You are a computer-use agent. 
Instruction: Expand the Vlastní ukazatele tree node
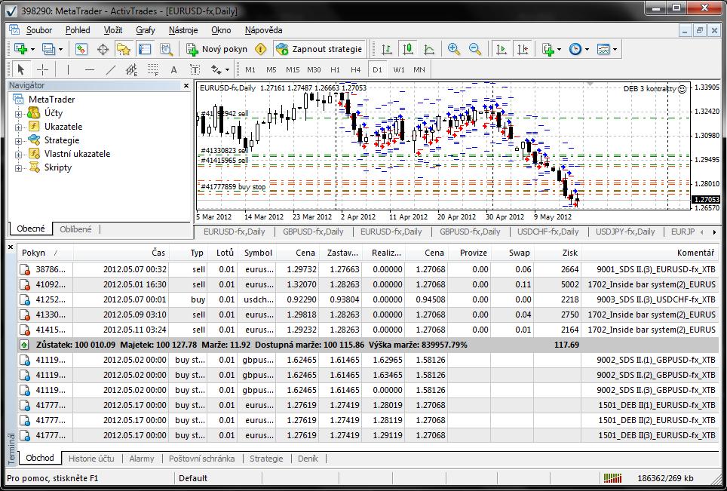point(18,155)
